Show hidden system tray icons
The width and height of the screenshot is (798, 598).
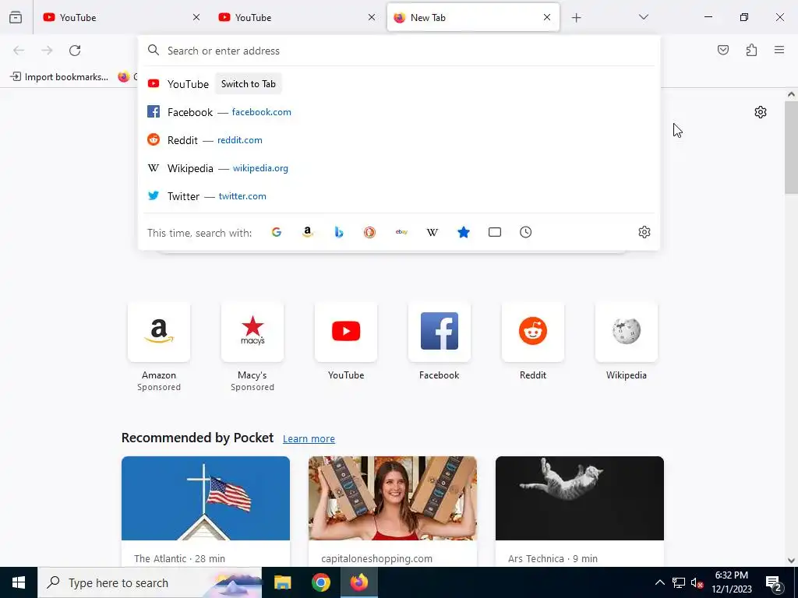(659, 582)
